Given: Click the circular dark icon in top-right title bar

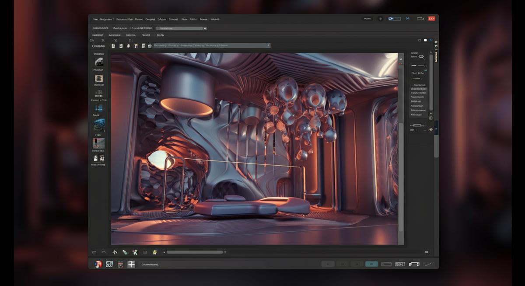Looking at the screenshot, I should pyautogui.click(x=380, y=19).
